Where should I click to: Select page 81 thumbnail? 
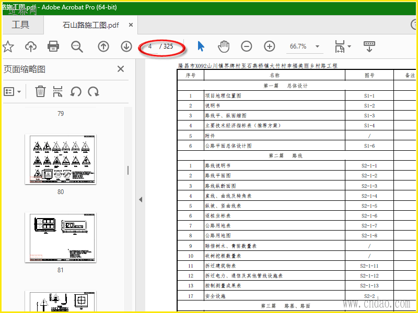(x=61, y=237)
